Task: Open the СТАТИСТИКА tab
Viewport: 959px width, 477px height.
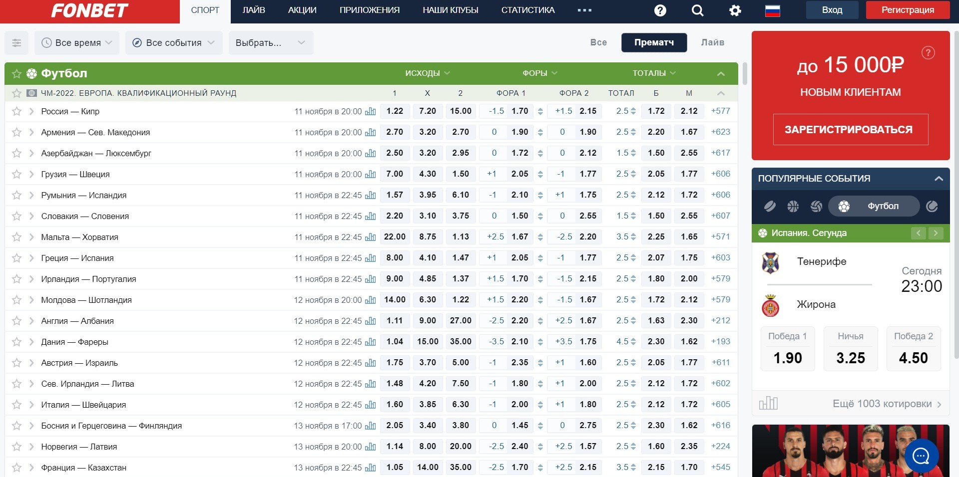Action: (528, 10)
